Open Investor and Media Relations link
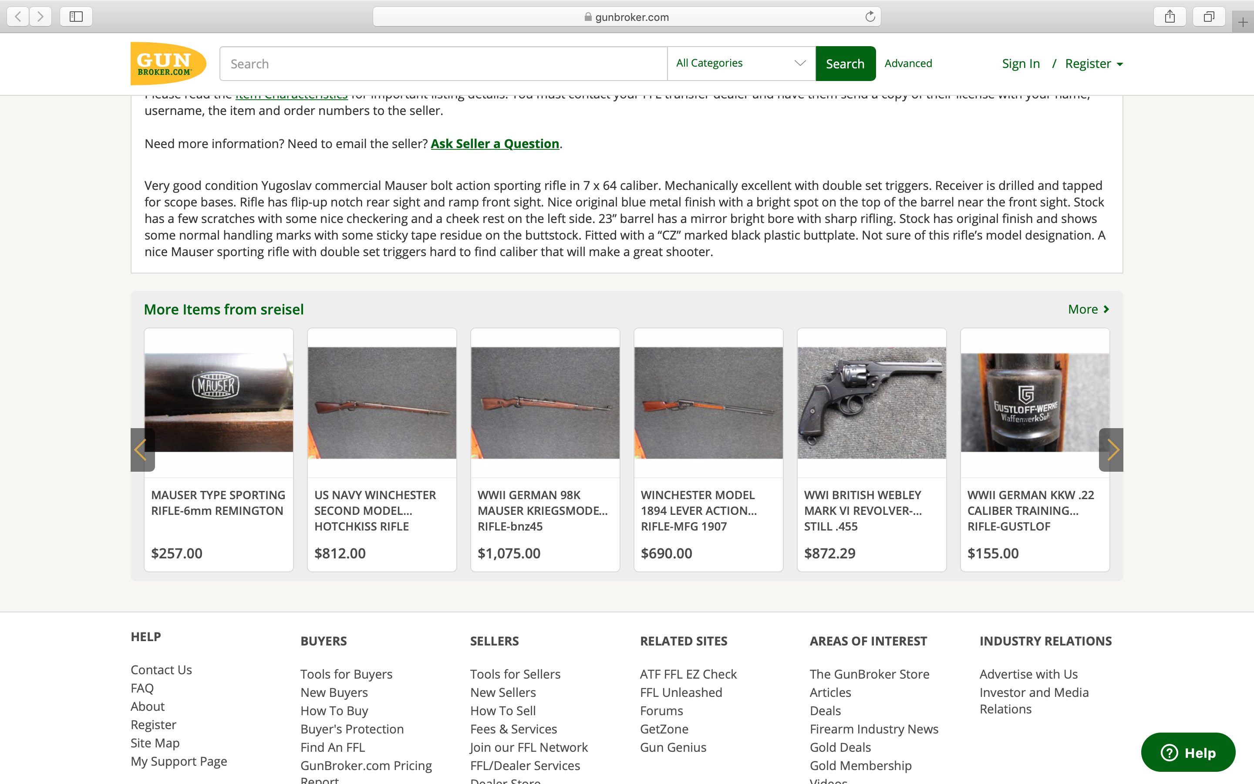The width and height of the screenshot is (1254, 784). click(x=1034, y=700)
